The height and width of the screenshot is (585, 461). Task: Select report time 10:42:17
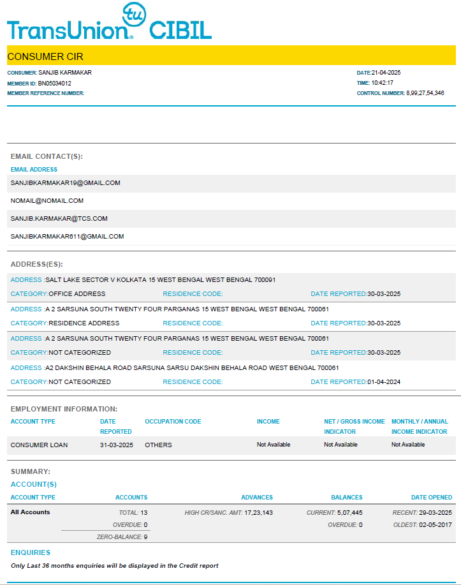click(383, 83)
